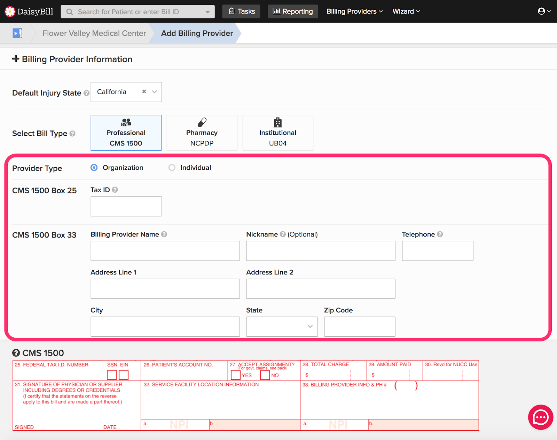Choose Individual provider type
557x440 pixels.
click(x=172, y=168)
